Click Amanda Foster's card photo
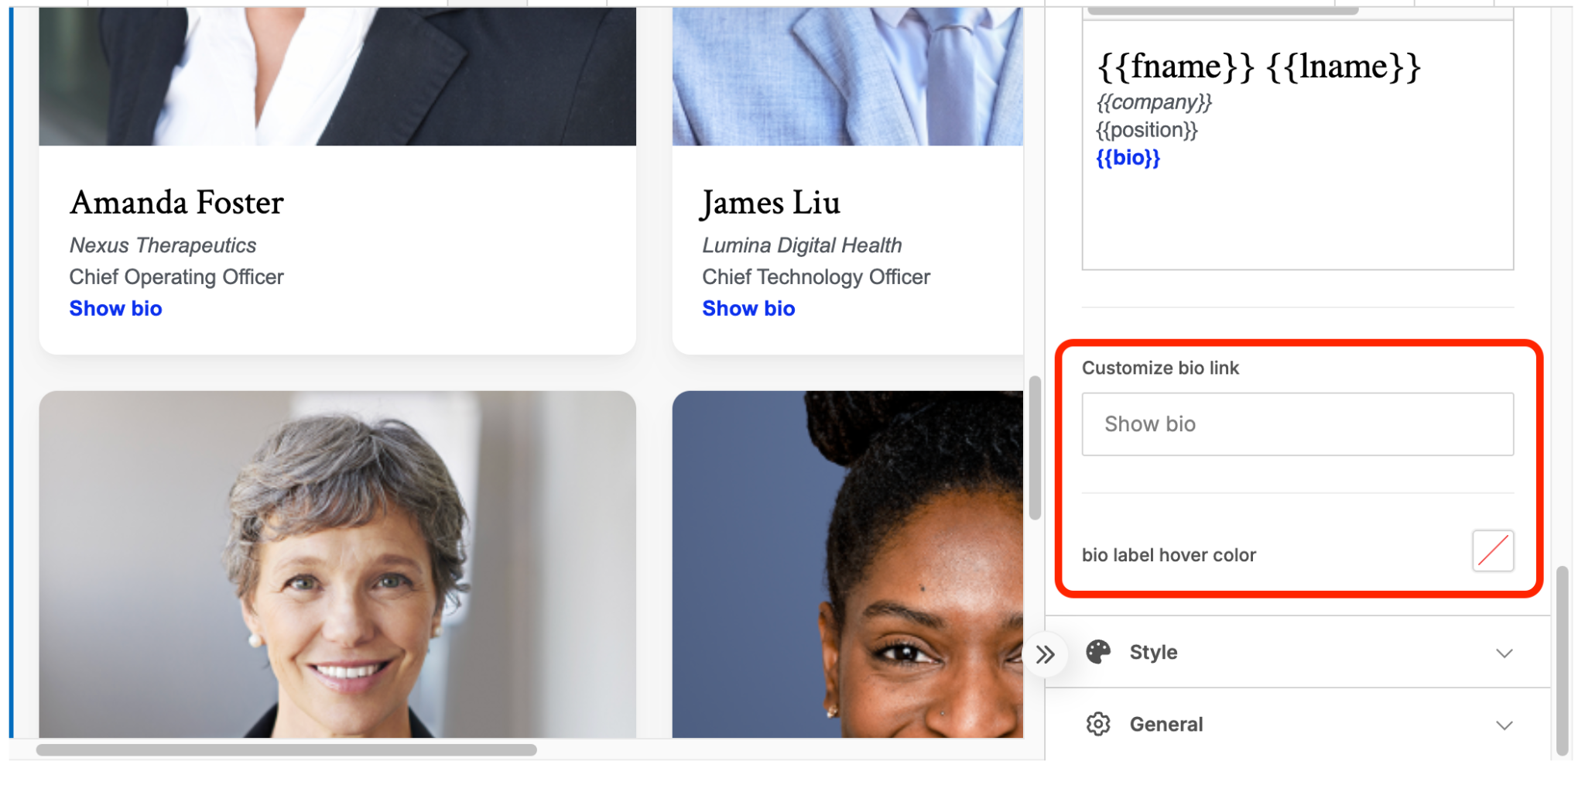 pos(337,77)
